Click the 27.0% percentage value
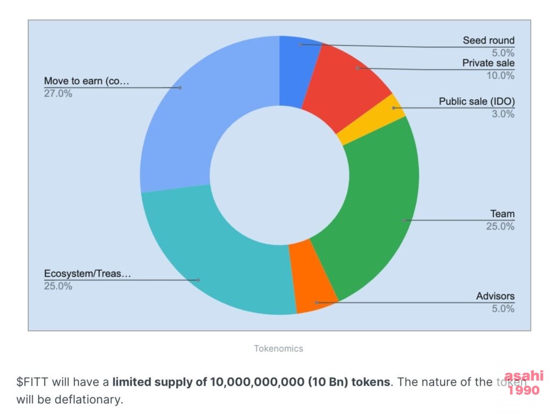This screenshot has width=550, height=413. pyautogui.click(x=58, y=93)
